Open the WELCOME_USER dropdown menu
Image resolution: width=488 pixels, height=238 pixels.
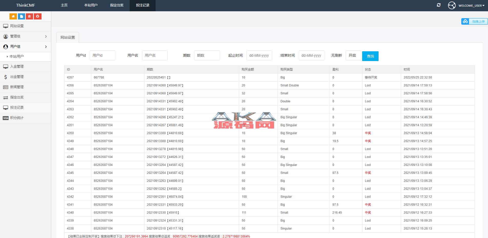click(471, 6)
